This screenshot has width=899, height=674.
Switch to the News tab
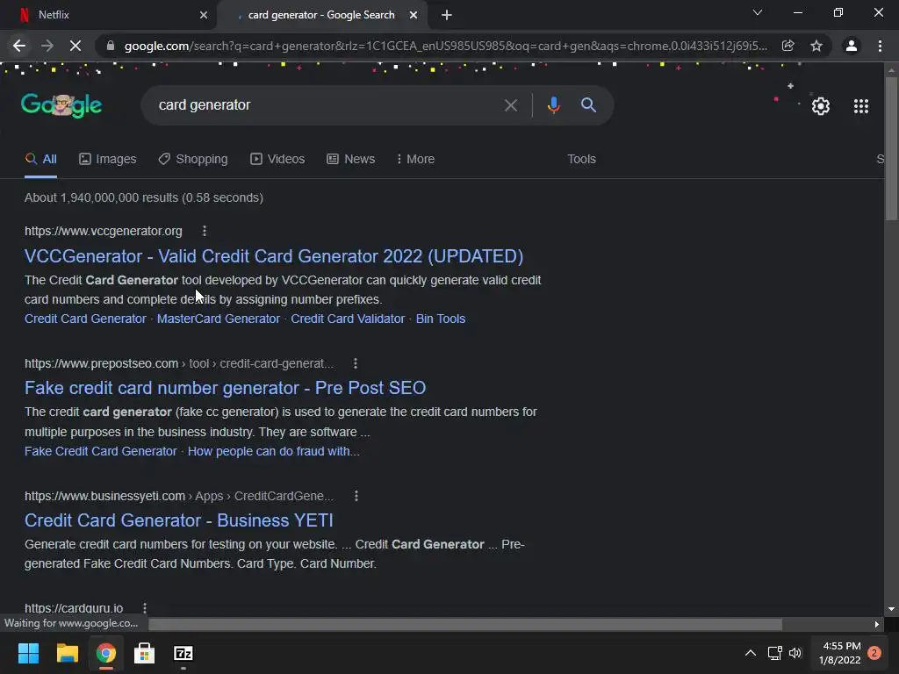click(351, 160)
